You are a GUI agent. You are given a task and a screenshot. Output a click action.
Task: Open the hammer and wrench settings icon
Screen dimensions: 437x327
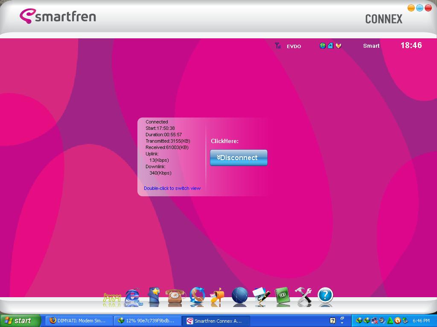point(303,296)
